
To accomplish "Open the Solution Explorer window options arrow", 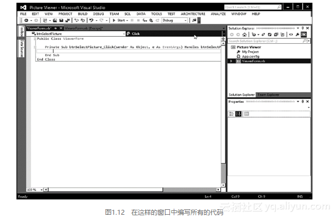I will [x=298, y=28].
